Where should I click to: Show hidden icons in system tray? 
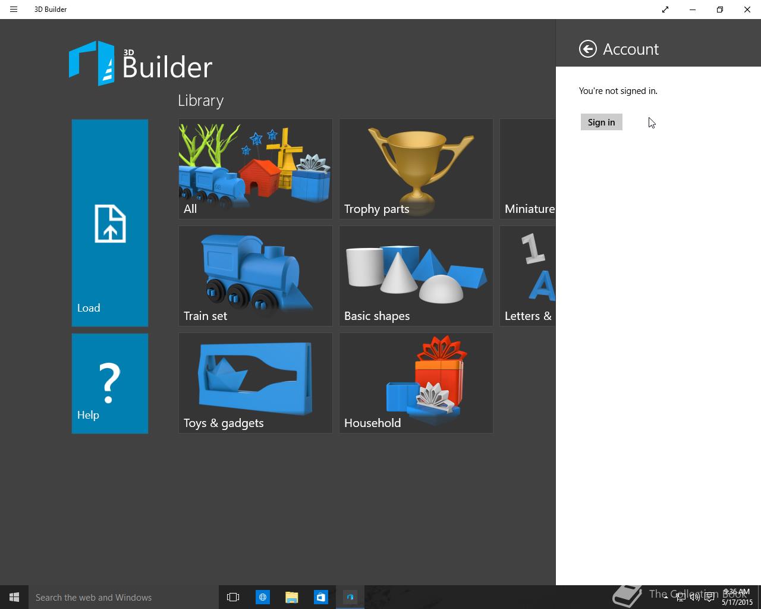(665, 597)
